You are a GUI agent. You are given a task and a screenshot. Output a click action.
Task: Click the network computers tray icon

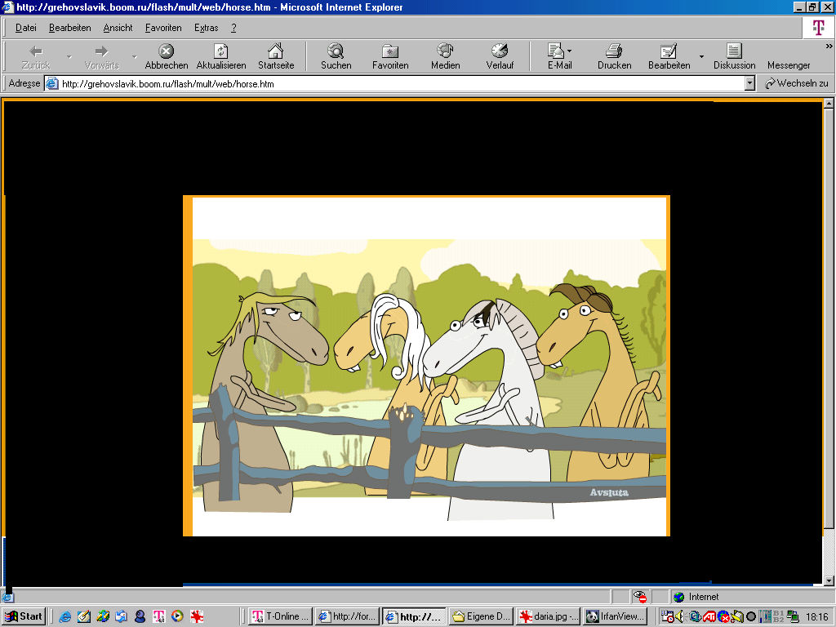point(792,616)
